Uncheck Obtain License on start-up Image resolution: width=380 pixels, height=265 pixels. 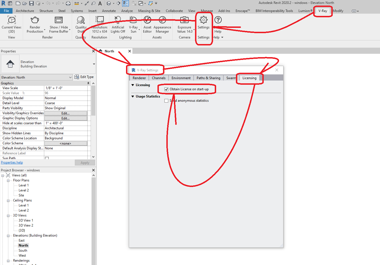pyautogui.click(x=166, y=89)
